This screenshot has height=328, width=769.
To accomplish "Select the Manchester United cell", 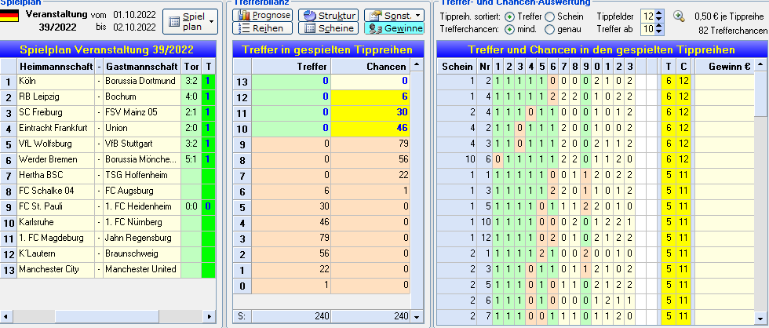I will (142, 269).
